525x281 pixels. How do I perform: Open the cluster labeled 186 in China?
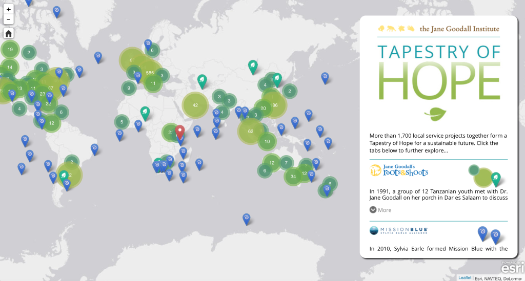(274, 105)
